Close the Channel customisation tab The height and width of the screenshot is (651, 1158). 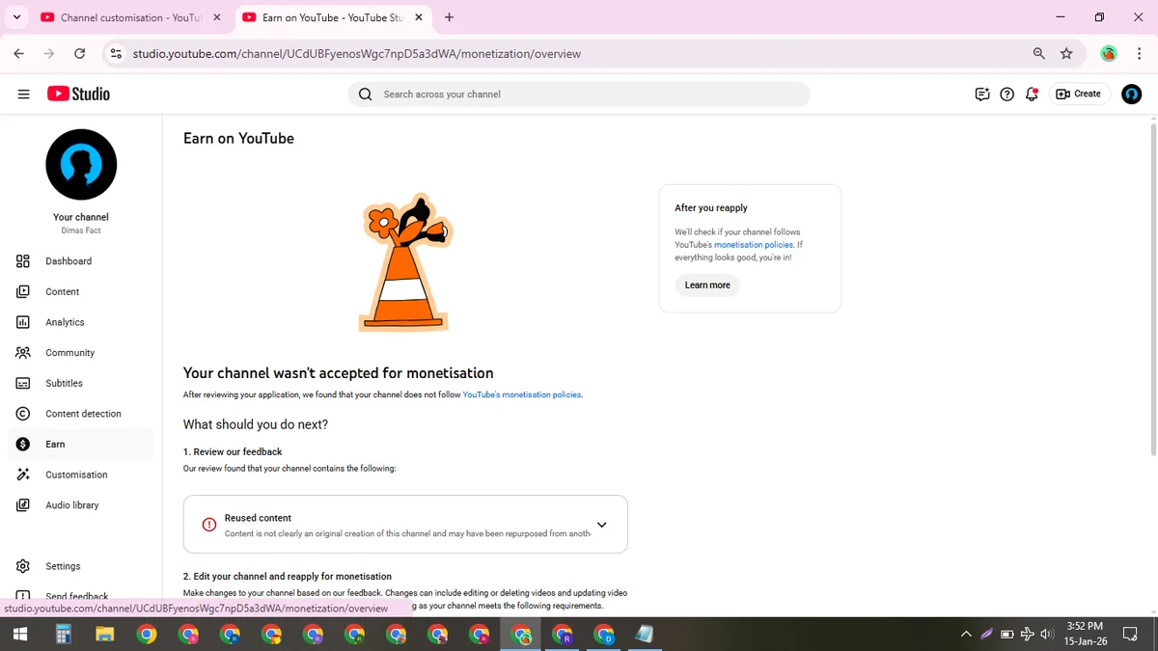(x=217, y=17)
